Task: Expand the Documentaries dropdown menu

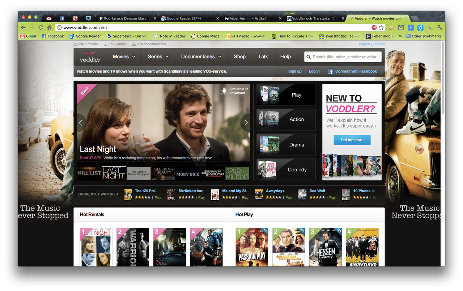Action: [201, 57]
